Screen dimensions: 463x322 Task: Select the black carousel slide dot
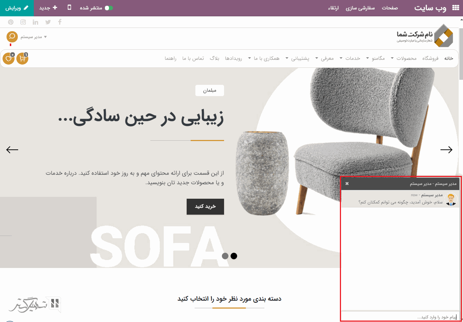[x=234, y=256]
